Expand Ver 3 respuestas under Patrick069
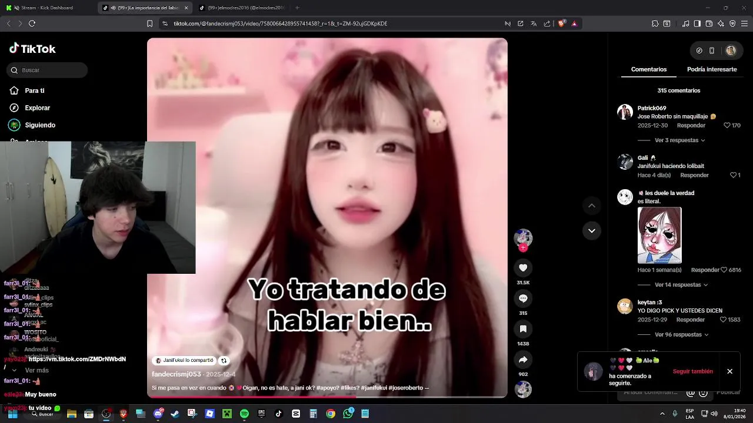 click(x=679, y=140)
